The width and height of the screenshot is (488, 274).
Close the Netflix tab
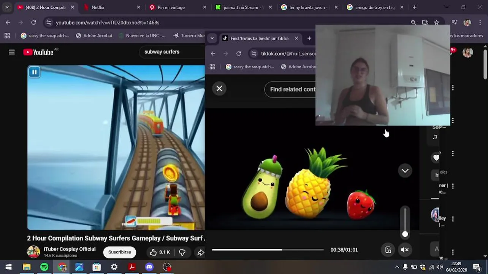(138, 7)
